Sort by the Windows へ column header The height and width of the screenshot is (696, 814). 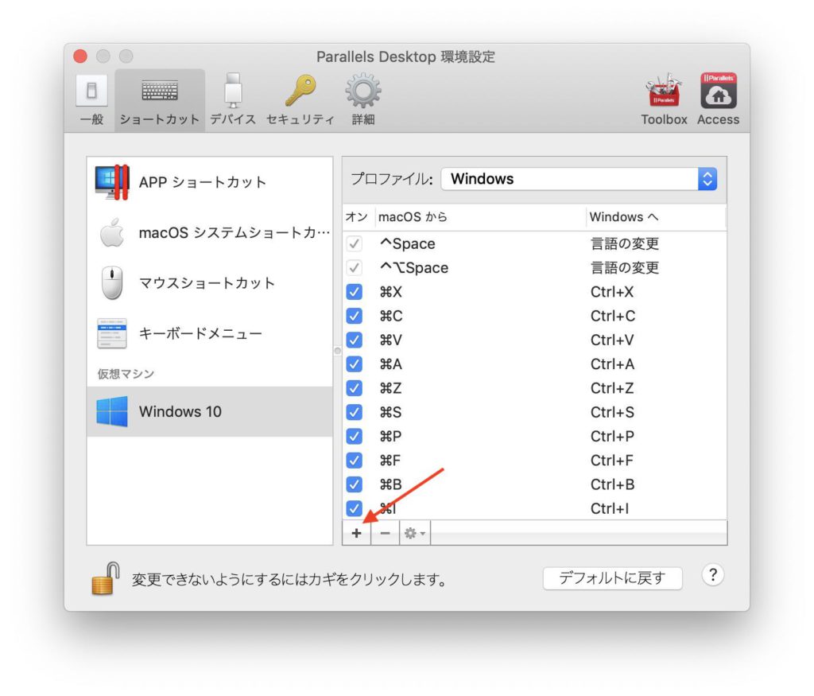point(656,217)
